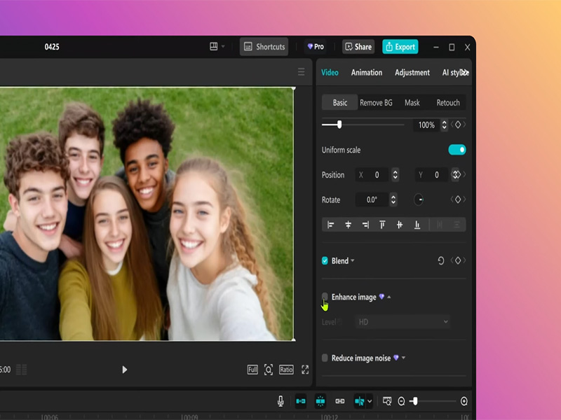The image size is (561, 420).
Task: Enable the Uniform scale toggle
Action: [x=458, y=149]
